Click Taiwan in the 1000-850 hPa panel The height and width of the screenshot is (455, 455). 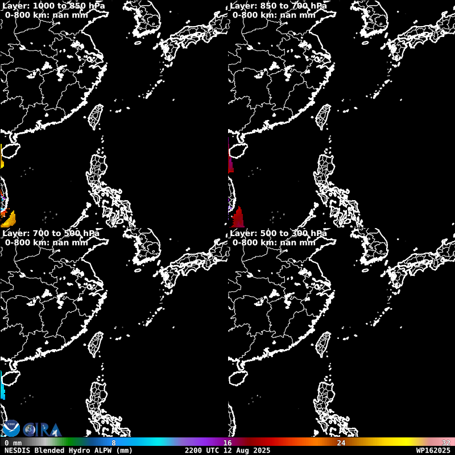[96, 117]
